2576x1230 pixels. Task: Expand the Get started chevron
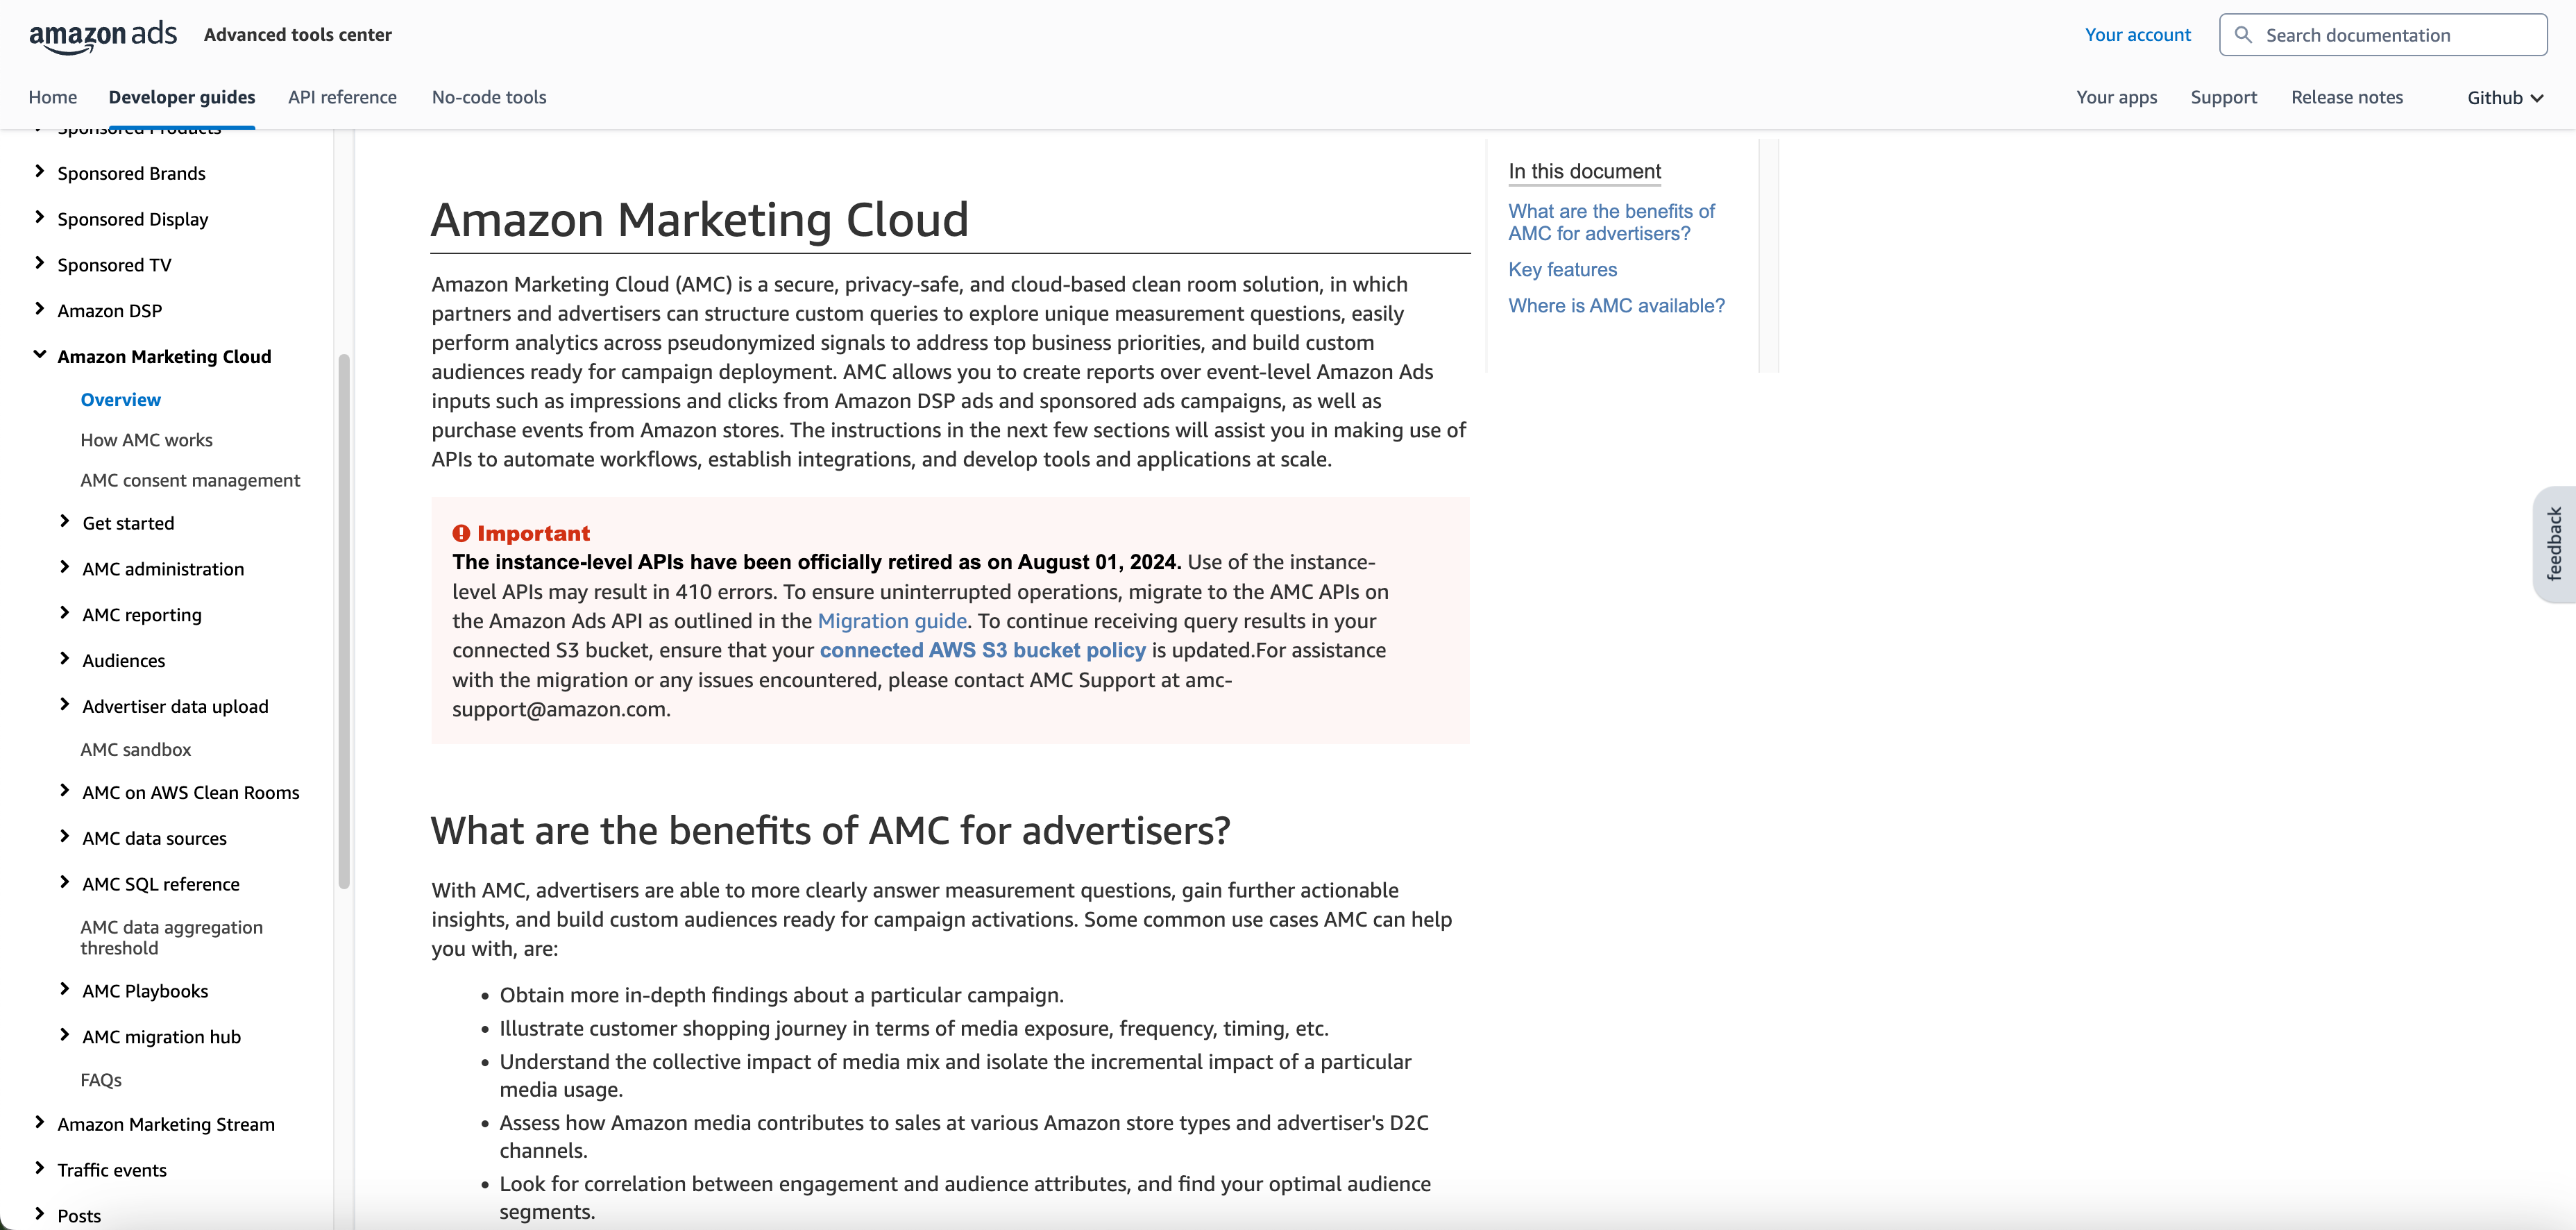(65, 522)
